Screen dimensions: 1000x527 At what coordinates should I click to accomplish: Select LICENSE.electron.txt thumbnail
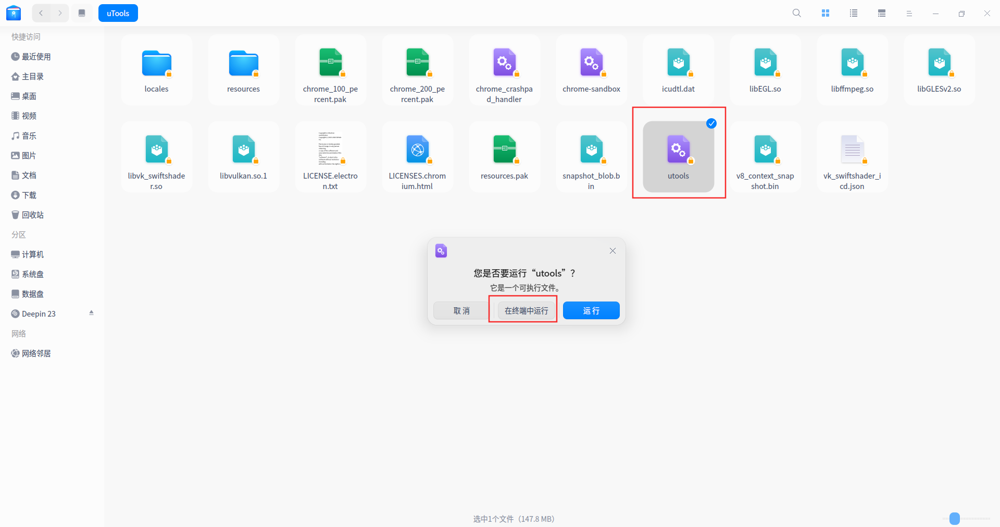[330, 148]
